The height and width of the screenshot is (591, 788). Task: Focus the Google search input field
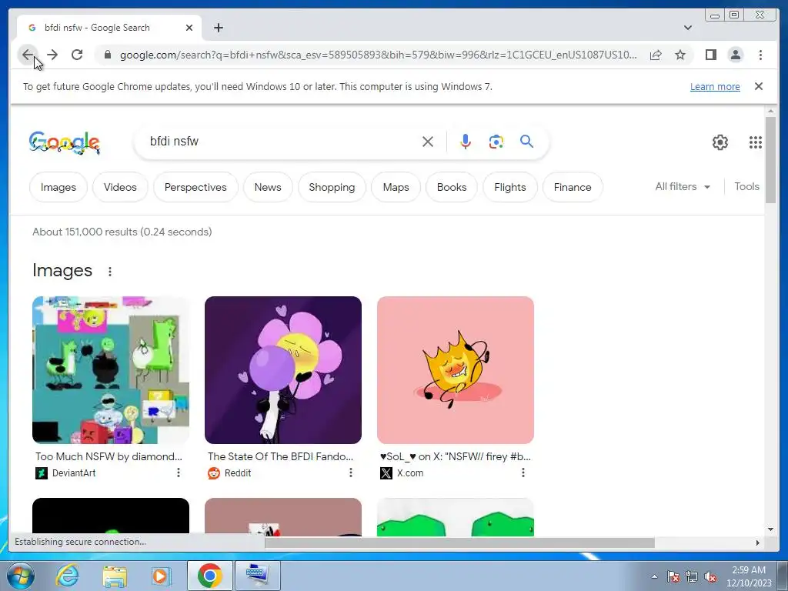tap(282, 142)
